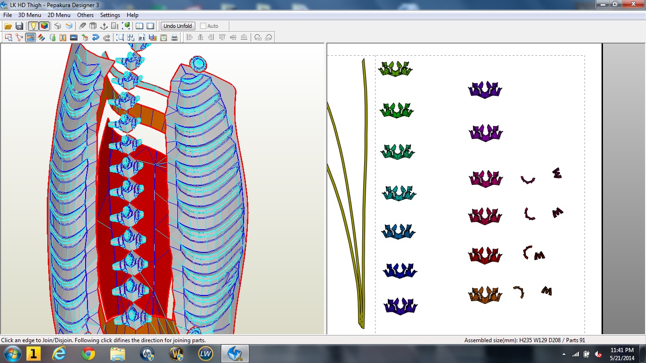Choose the select and move parts tool
This screenshot has height=363, width=646.
(x=9, y=37)
